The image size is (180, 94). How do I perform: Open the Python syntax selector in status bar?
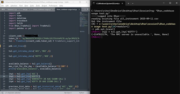(82, 93)
